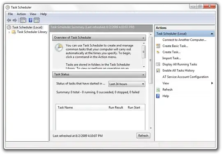The width and height of the screenshot is (222, 154).
Task: Click Status of tasks that have started label
Action: coord(81,84)
